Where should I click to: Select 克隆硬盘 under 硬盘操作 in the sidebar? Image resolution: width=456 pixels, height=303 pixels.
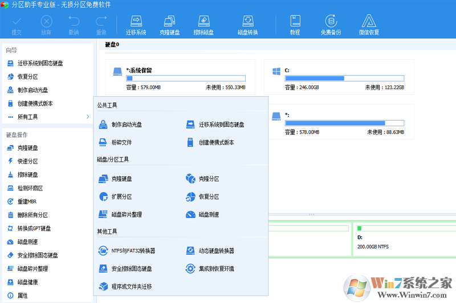[x=23, y=148]
